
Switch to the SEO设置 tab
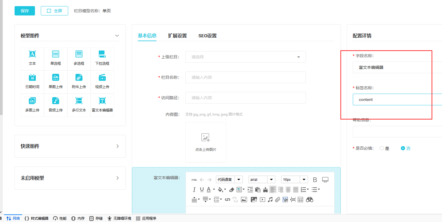tap(207, 36)
